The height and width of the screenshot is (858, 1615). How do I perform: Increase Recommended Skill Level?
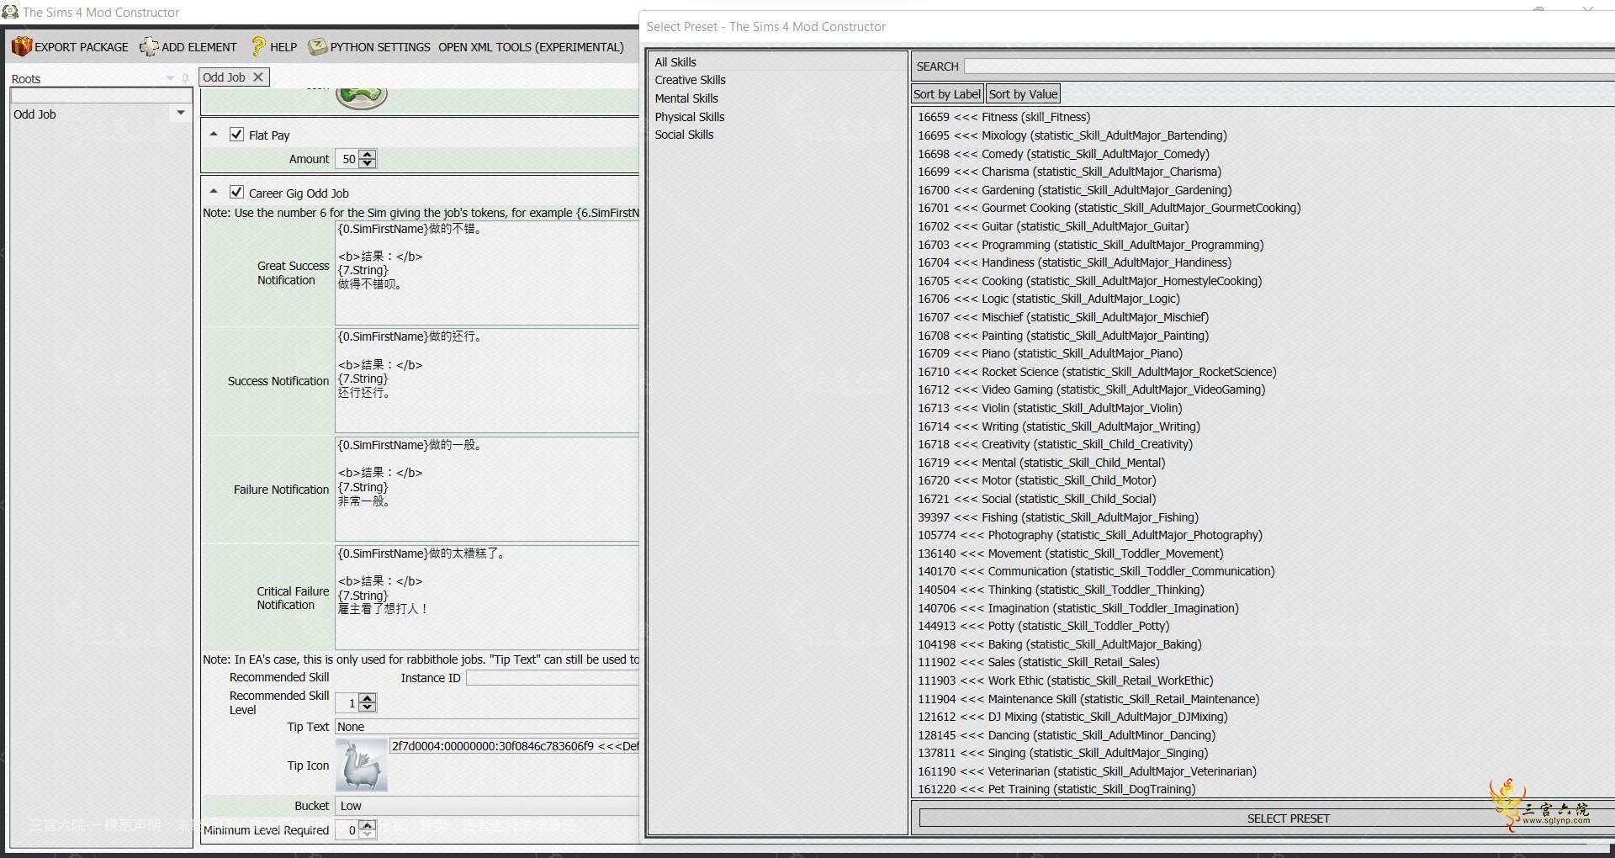click(x=368, y=698)
